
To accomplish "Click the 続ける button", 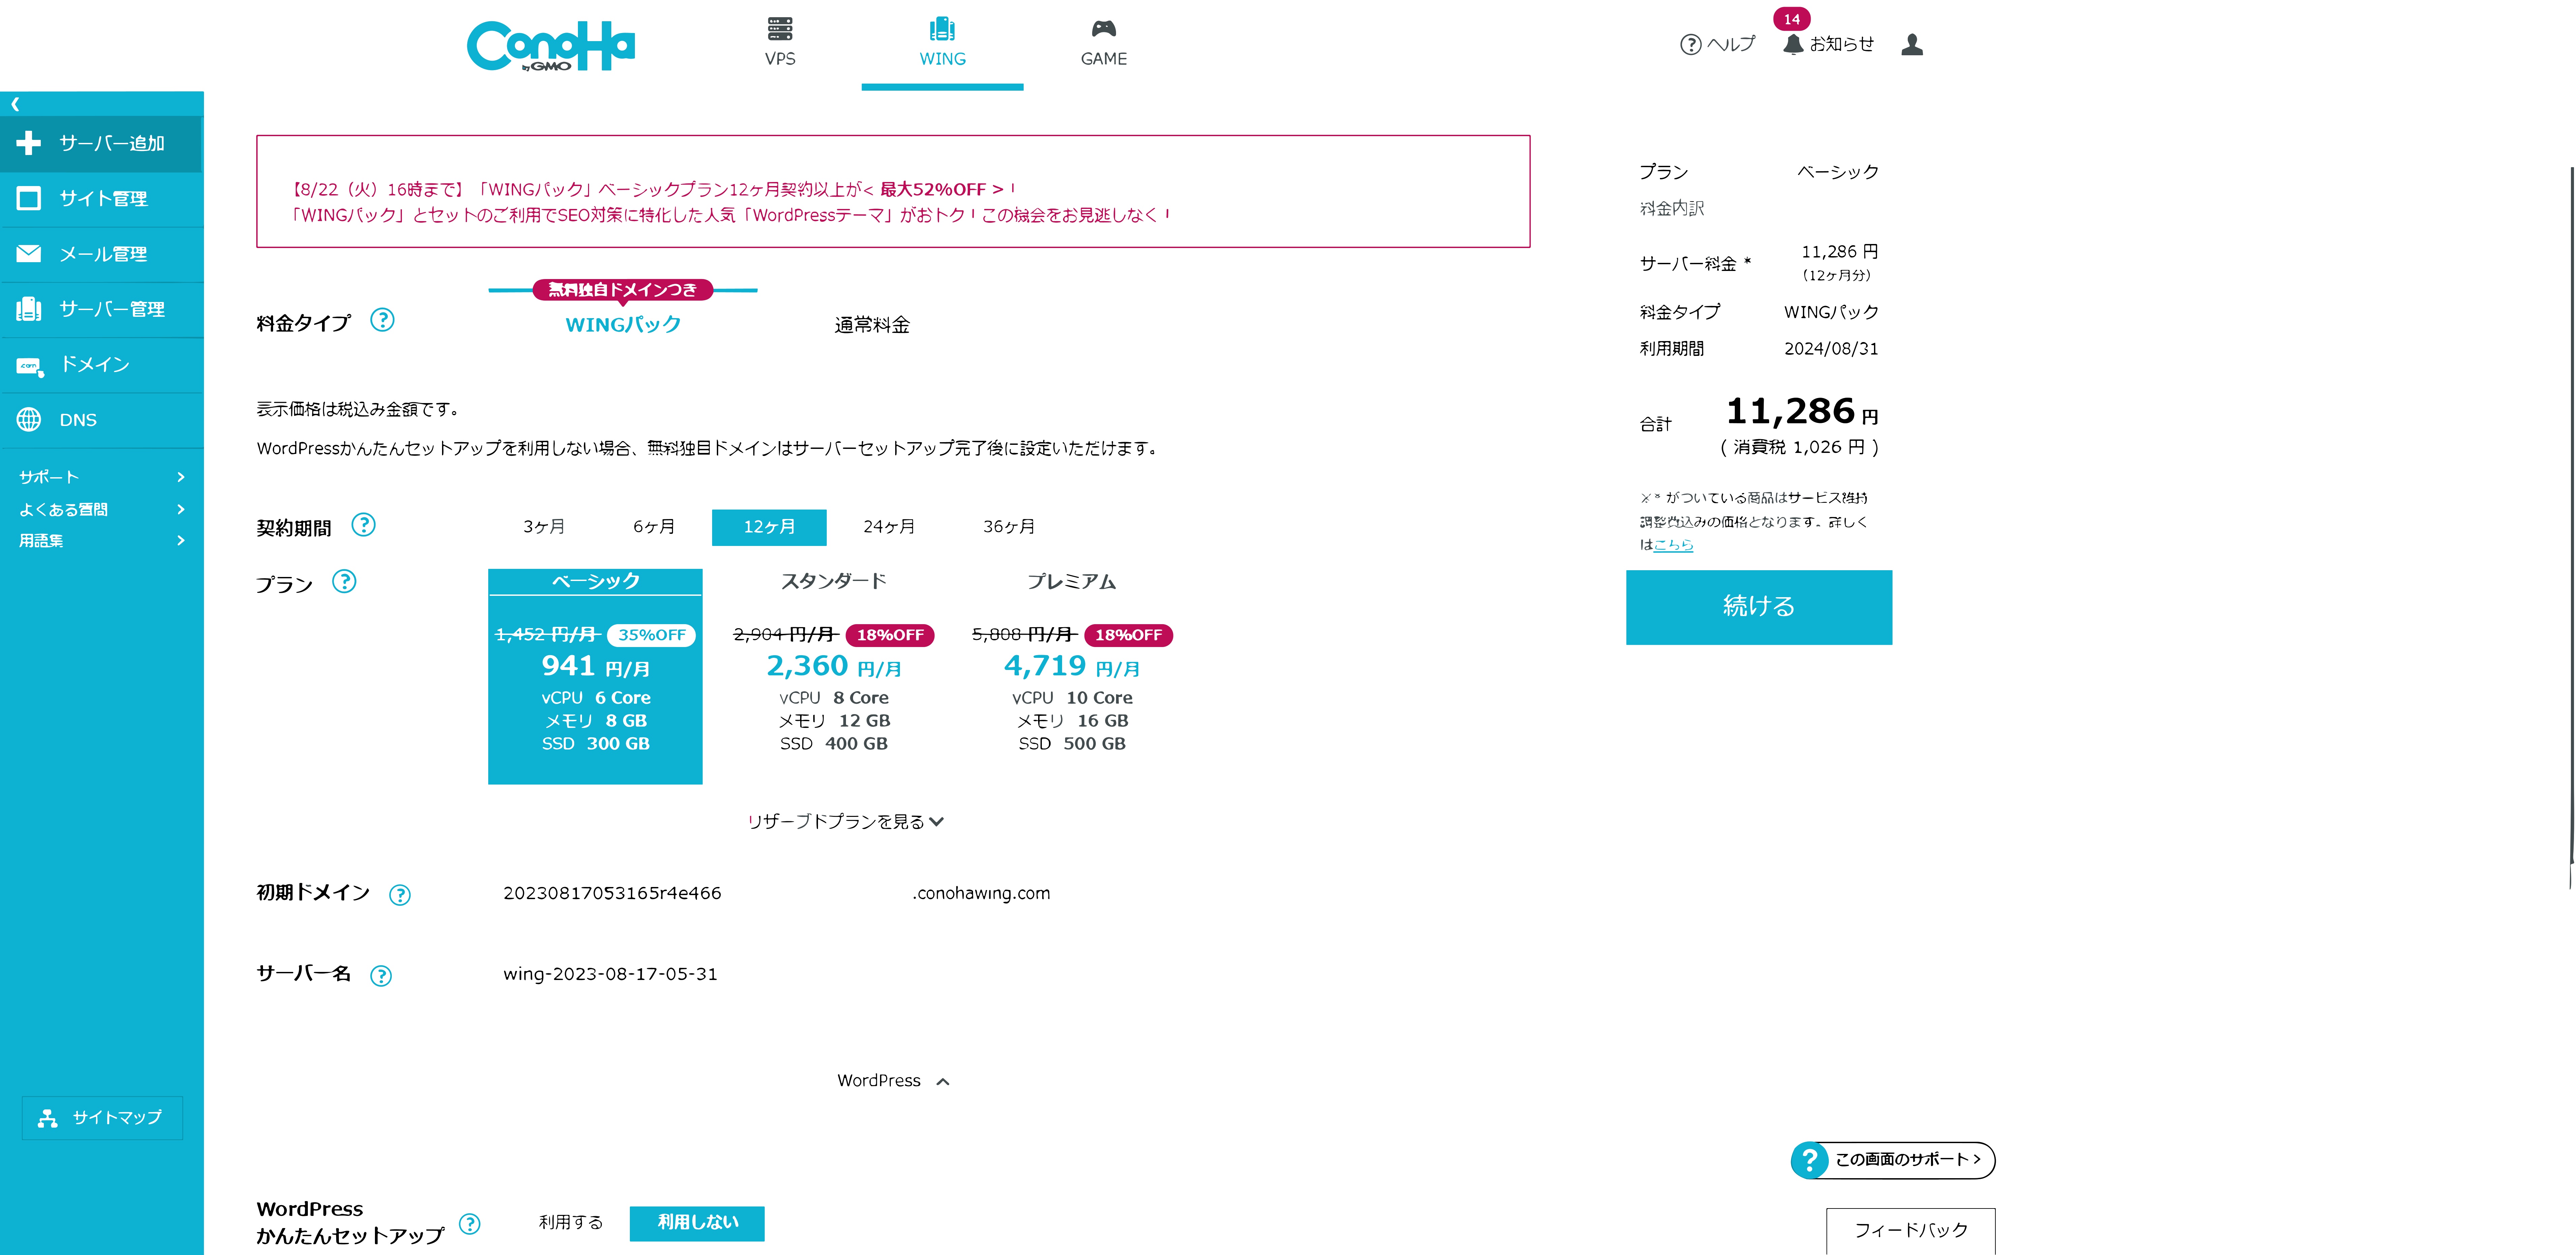I will coord(1759,608).
